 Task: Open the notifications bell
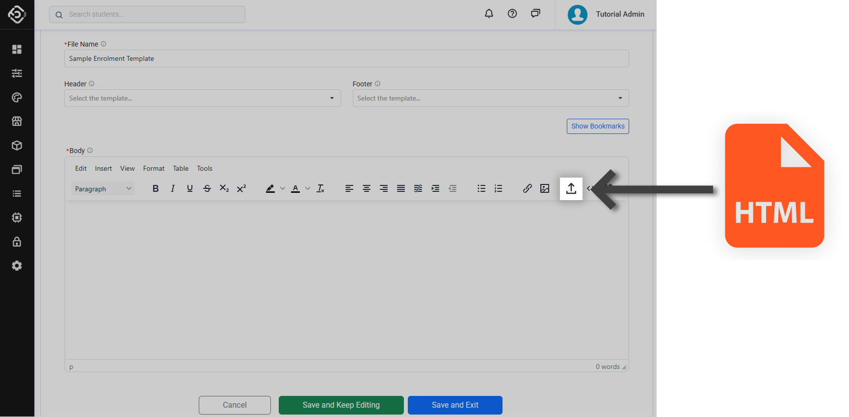coord(489,14)
